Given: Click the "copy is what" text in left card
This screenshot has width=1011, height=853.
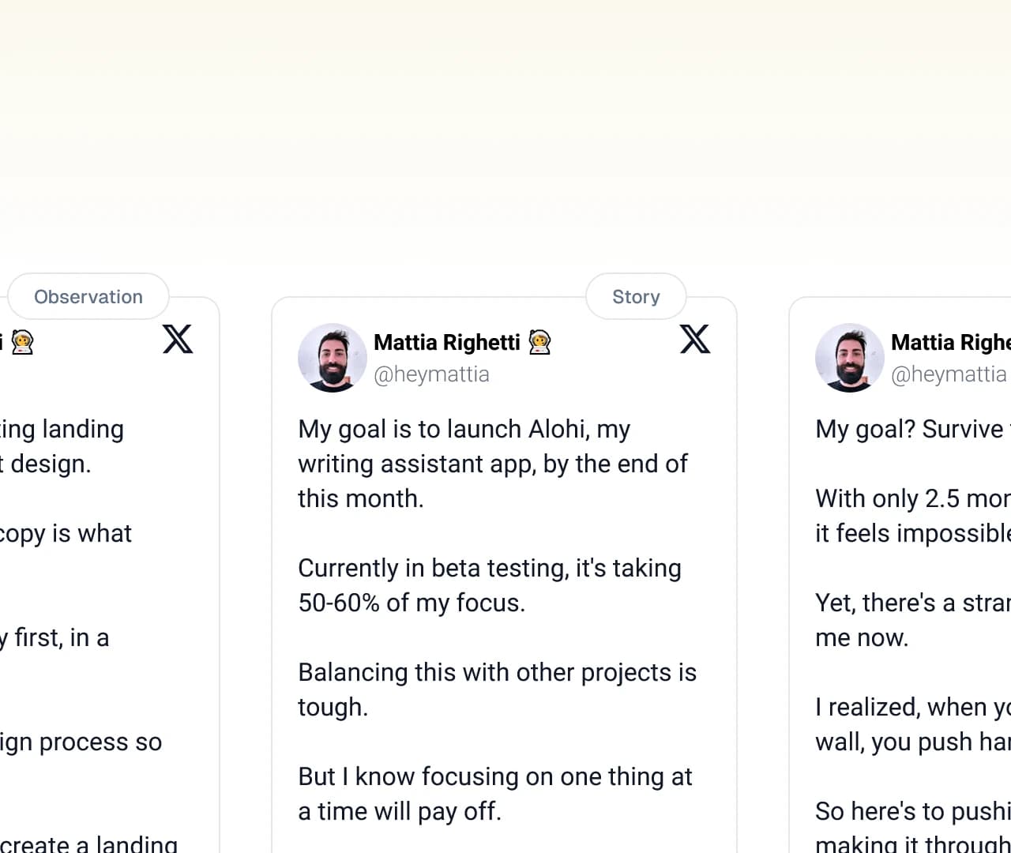Looking at the screenshot, I should pyautogui.click(x=66, y=533).
